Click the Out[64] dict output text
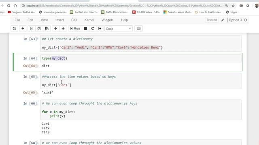259x145 pixels. 45,66
